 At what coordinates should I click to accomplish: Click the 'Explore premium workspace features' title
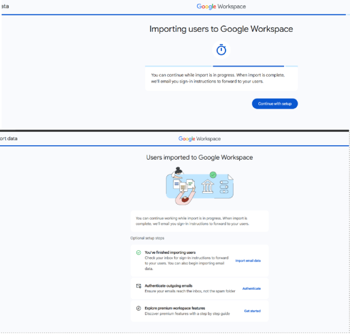[175, 308]
